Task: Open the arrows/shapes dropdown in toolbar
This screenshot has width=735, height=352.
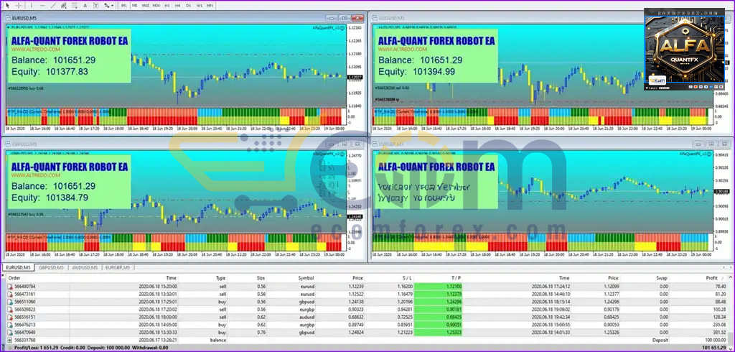Action: (x=108, y=6)
